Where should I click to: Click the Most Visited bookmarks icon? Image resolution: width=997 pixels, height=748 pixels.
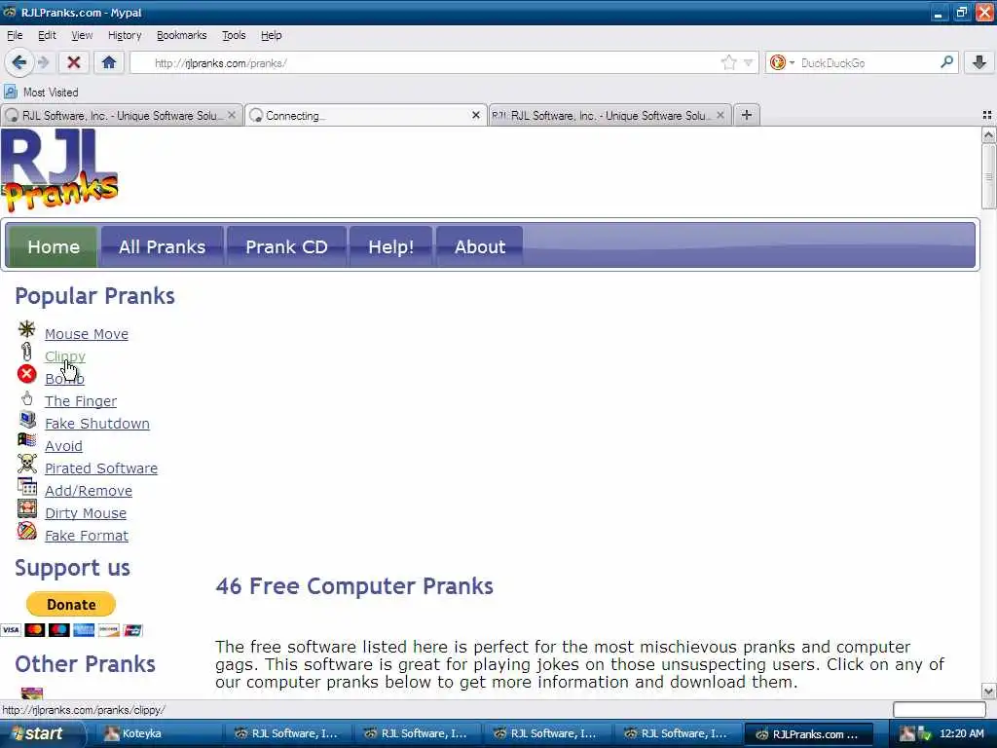[10, 92]
